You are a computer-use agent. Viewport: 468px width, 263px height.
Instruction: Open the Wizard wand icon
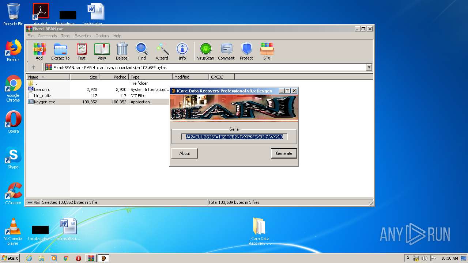click(162, 52)
